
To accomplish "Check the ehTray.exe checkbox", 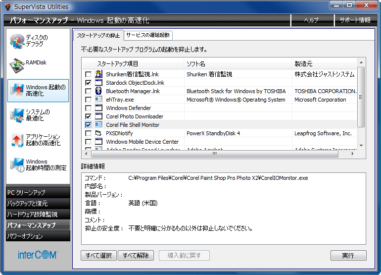I will tap(88, 100).
